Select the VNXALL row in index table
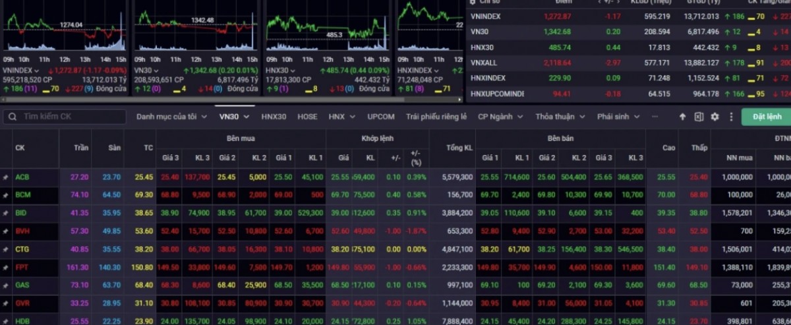791x325 pixels. (628, 63)
